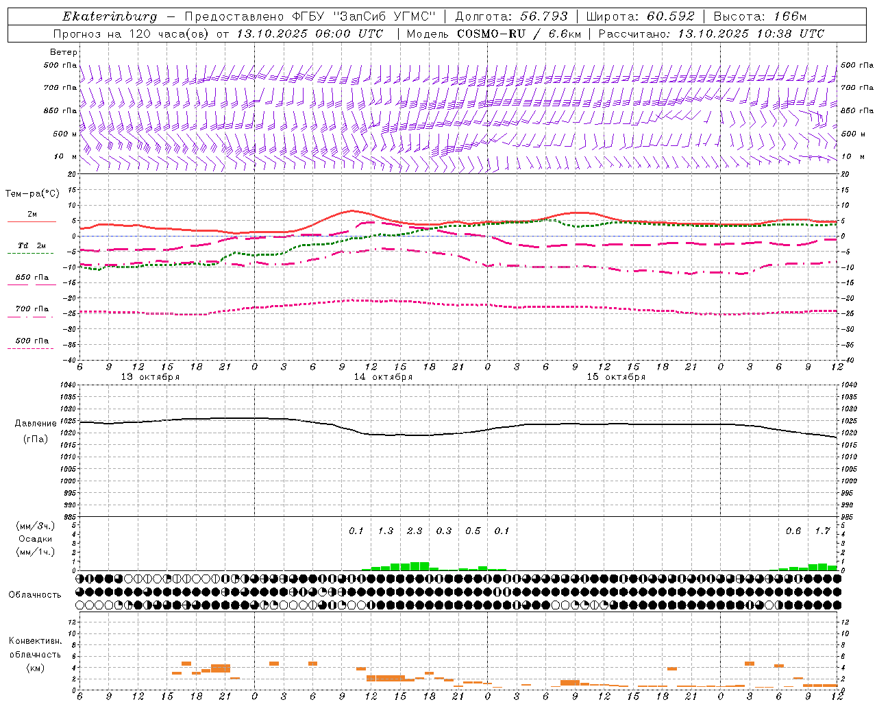Click the red '2м' legend line
The width and height of the screenshot is (877, 702).
click(x=32, y=221)
